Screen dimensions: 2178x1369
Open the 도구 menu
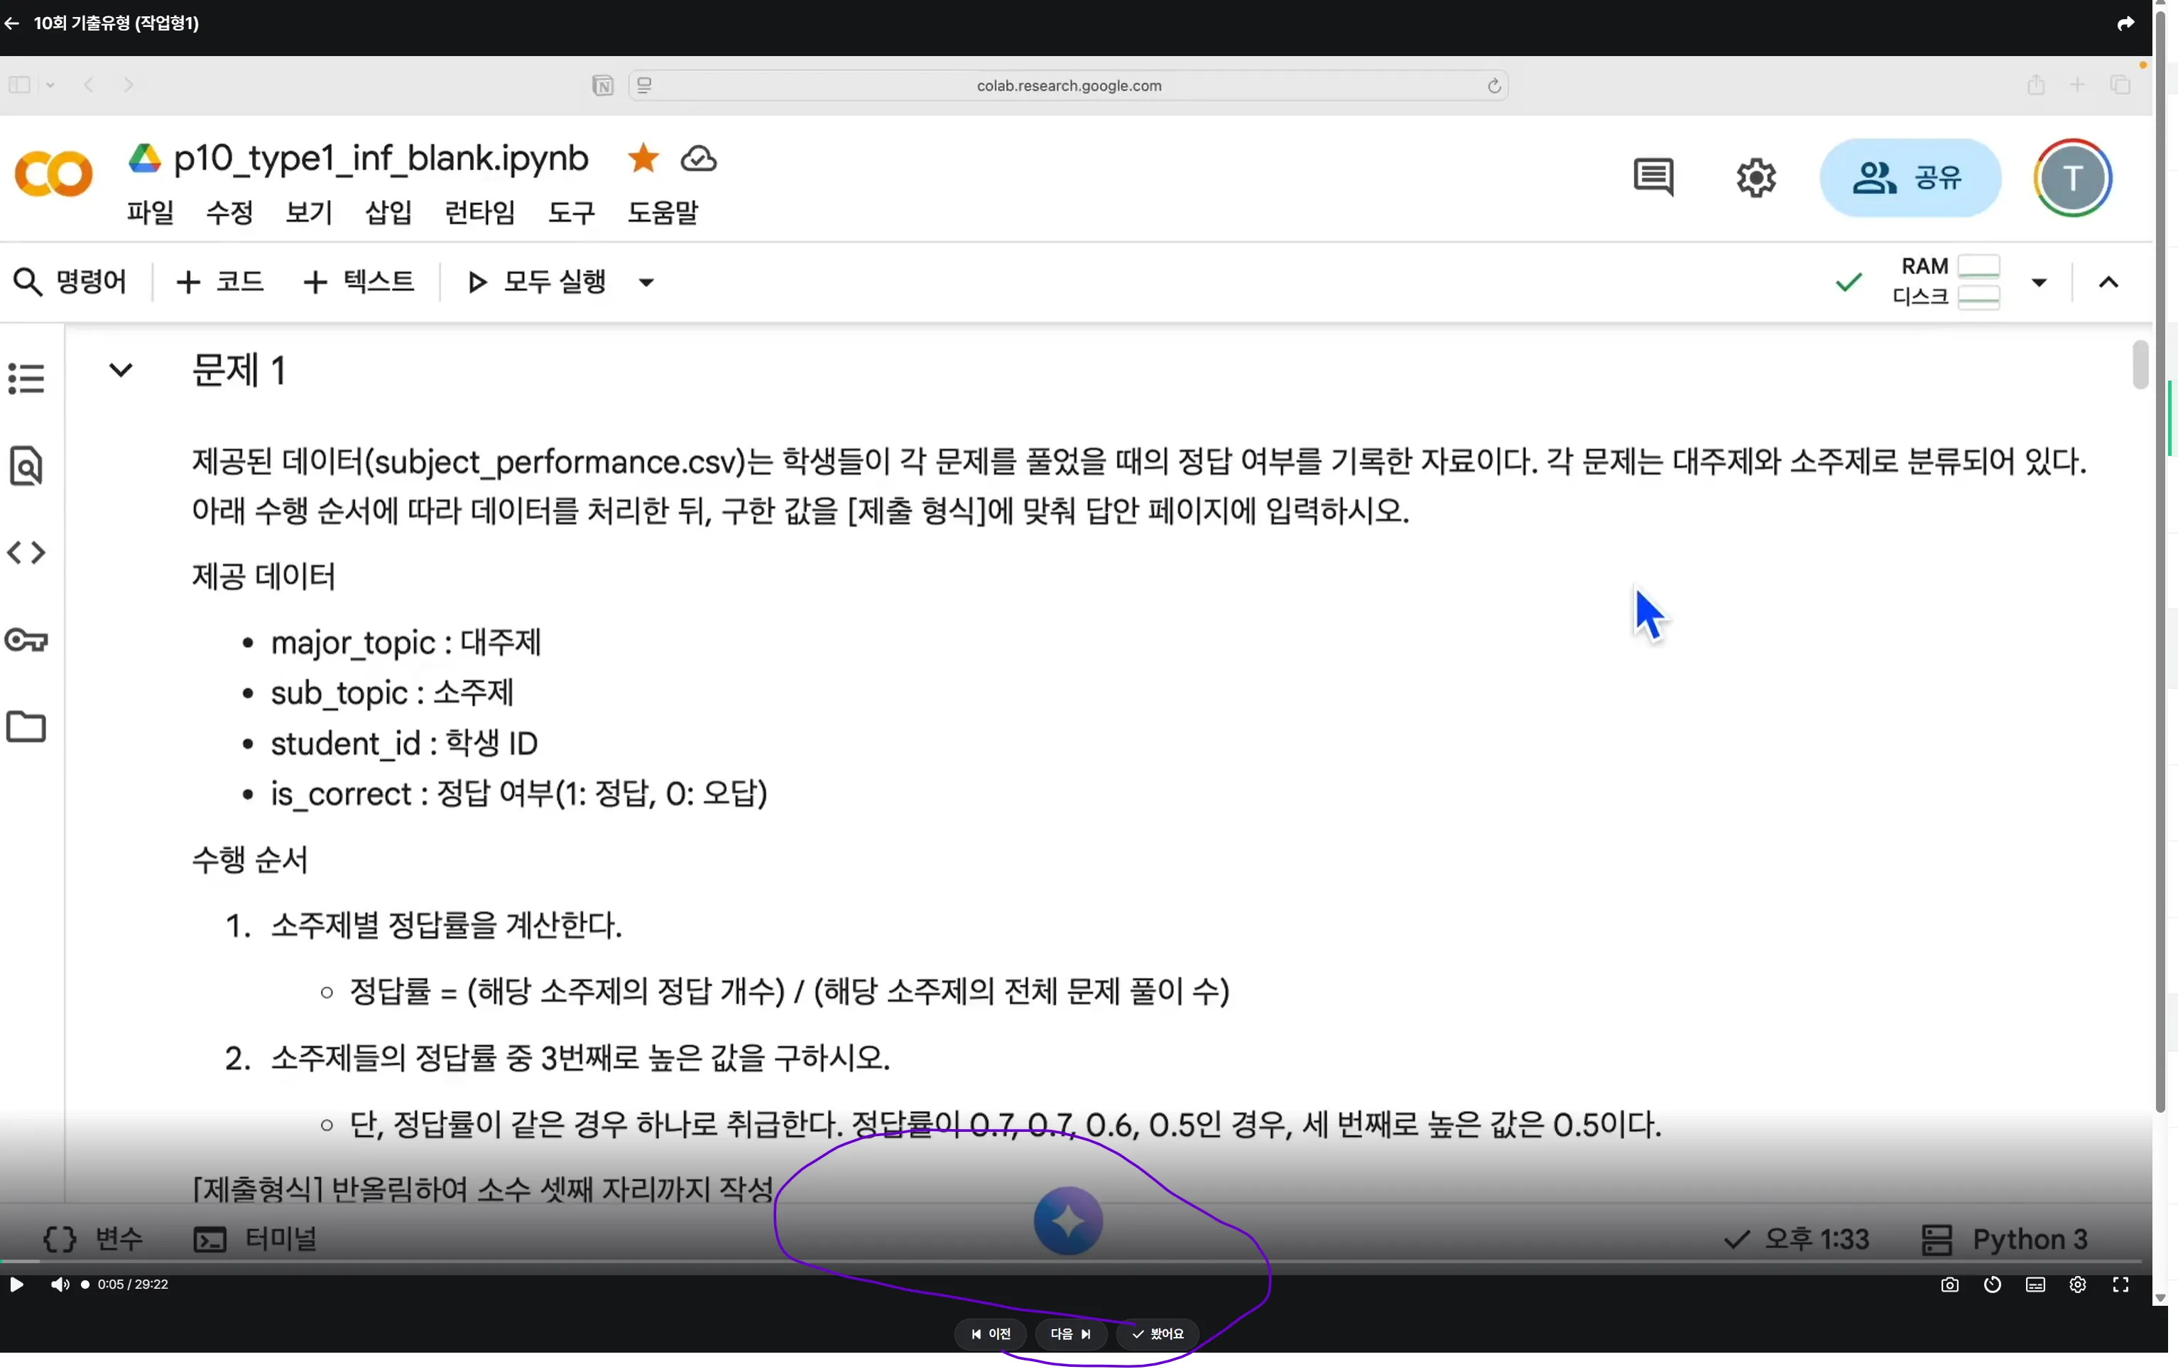tap(572, 212)
